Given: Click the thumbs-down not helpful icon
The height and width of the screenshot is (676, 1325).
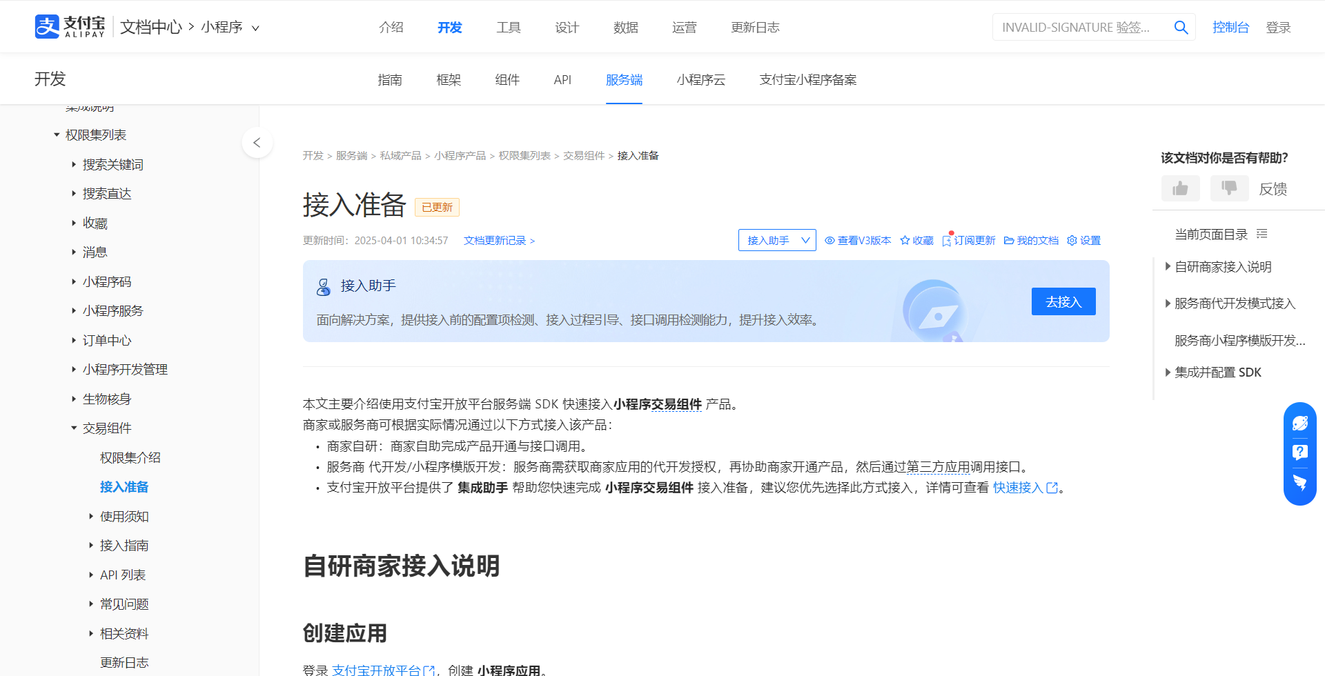Looking at the screenshot, I should coord(1229,188).
